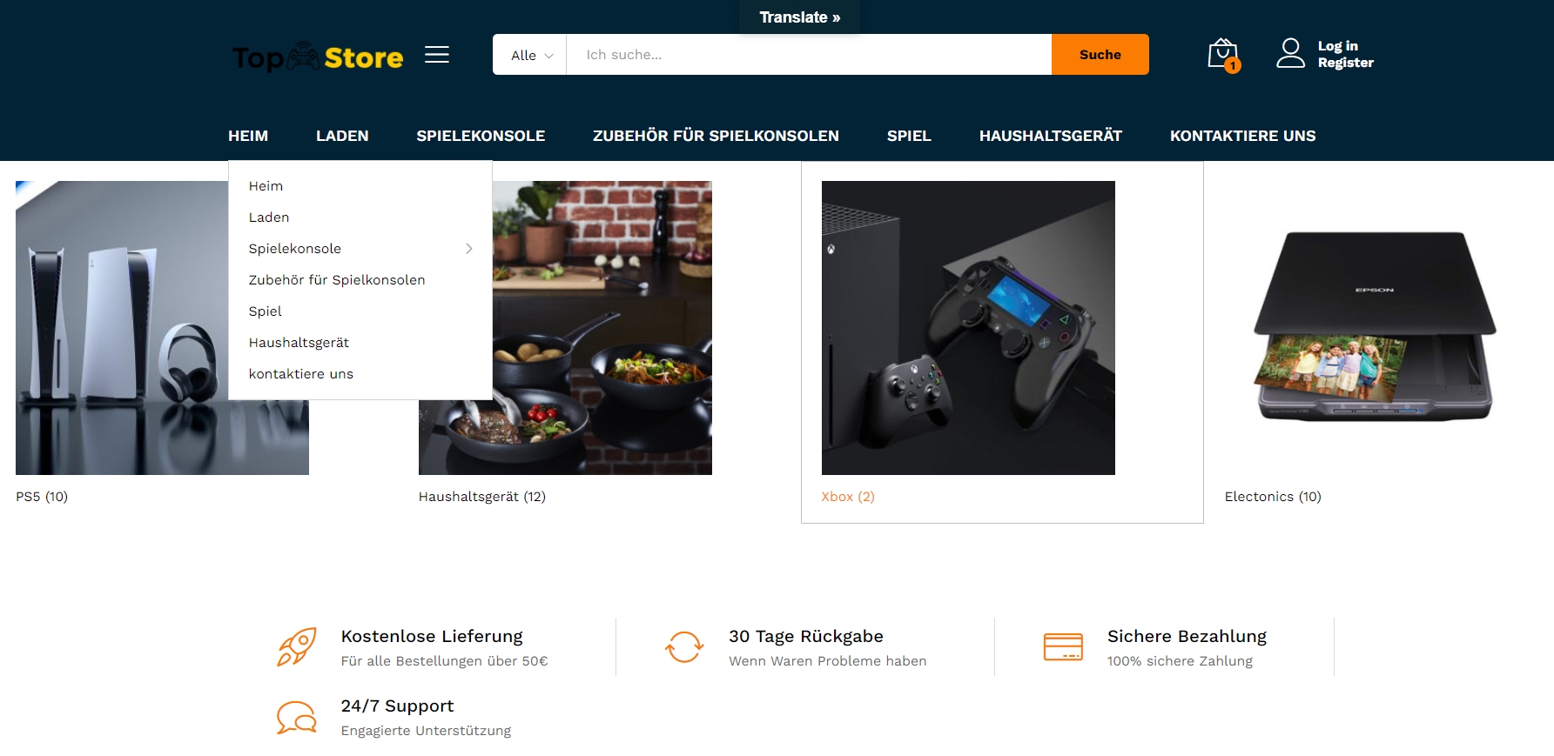Open the shopping cart icon
The height and width of the screenshot is (756, 1554).
(1223, 55)
